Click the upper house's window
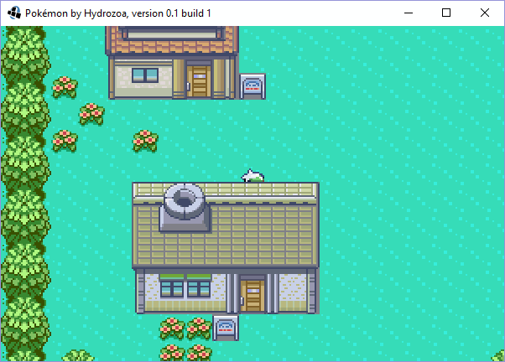 pyautogui.click(x=145, y=75)
